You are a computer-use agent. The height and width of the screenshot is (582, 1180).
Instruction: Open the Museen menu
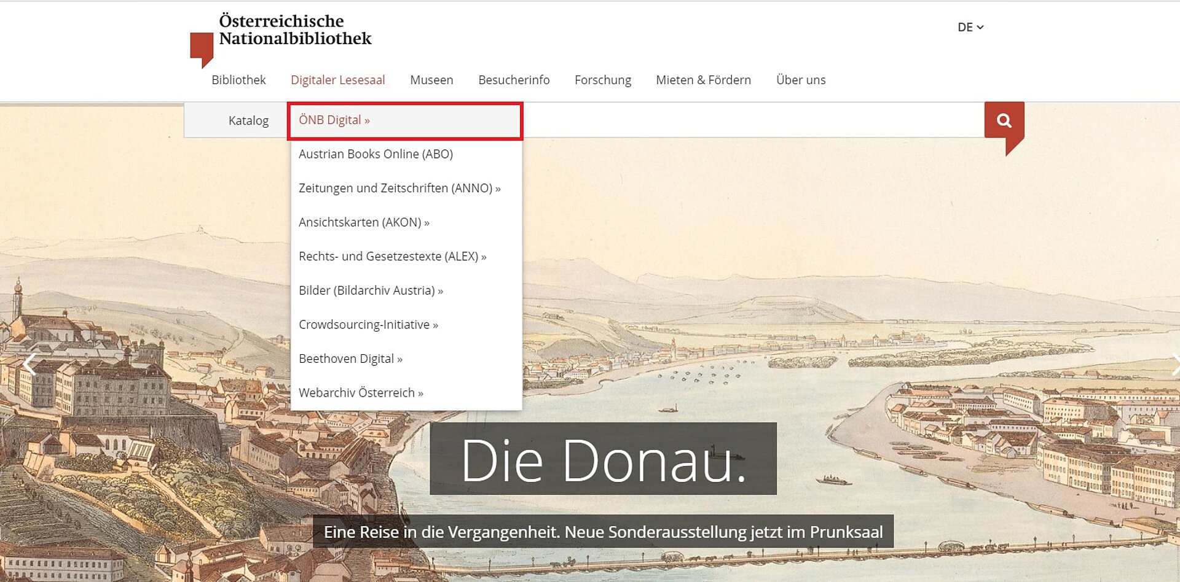tap(431, 80)
